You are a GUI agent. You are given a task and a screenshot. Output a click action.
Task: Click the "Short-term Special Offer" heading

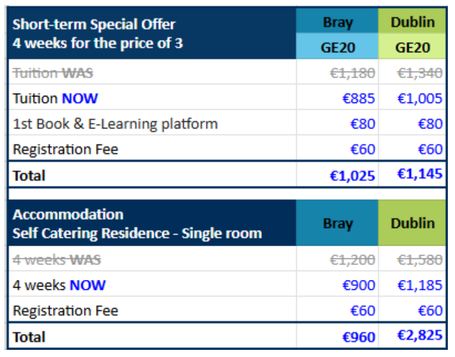click(94, 24)
